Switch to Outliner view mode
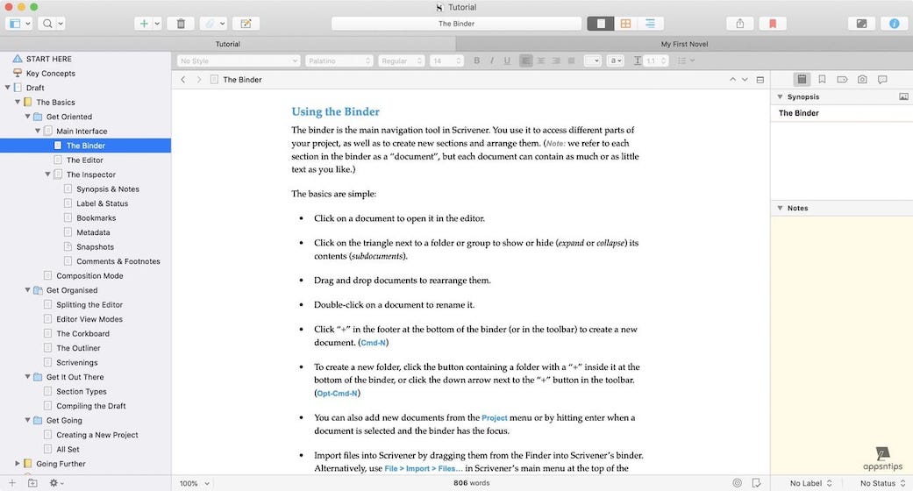This screenshot has width=913, height=491. pos(650,24)
